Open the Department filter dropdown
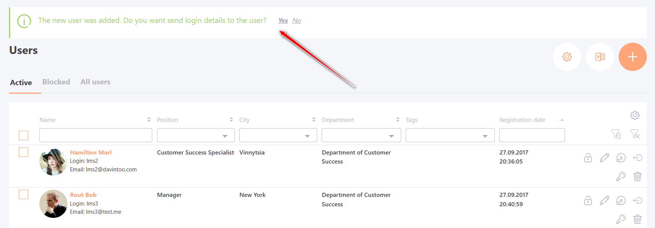 (x=361, y=135)
